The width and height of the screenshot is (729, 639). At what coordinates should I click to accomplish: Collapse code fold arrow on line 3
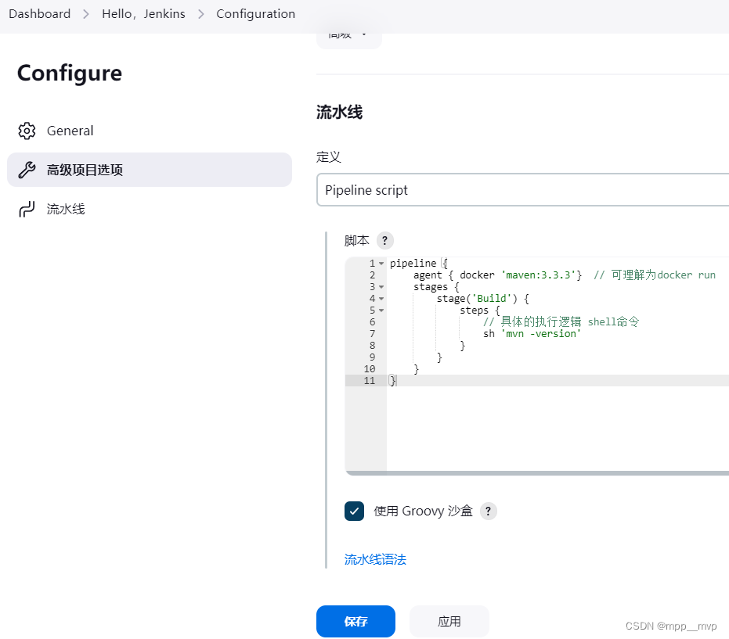coord(381,287)
